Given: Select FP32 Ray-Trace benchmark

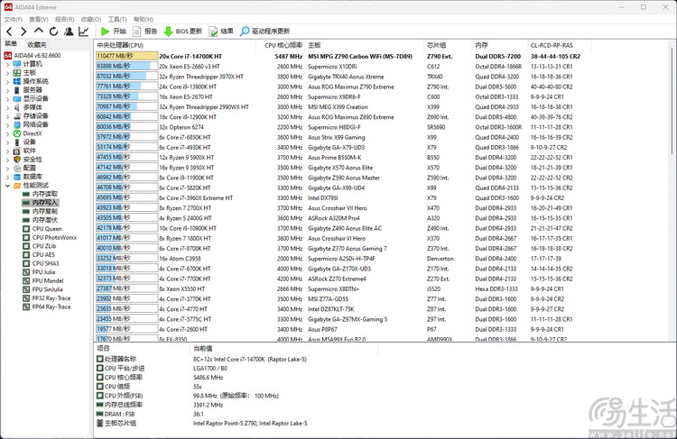Looking at the screenshot, I should pos(51,298).
